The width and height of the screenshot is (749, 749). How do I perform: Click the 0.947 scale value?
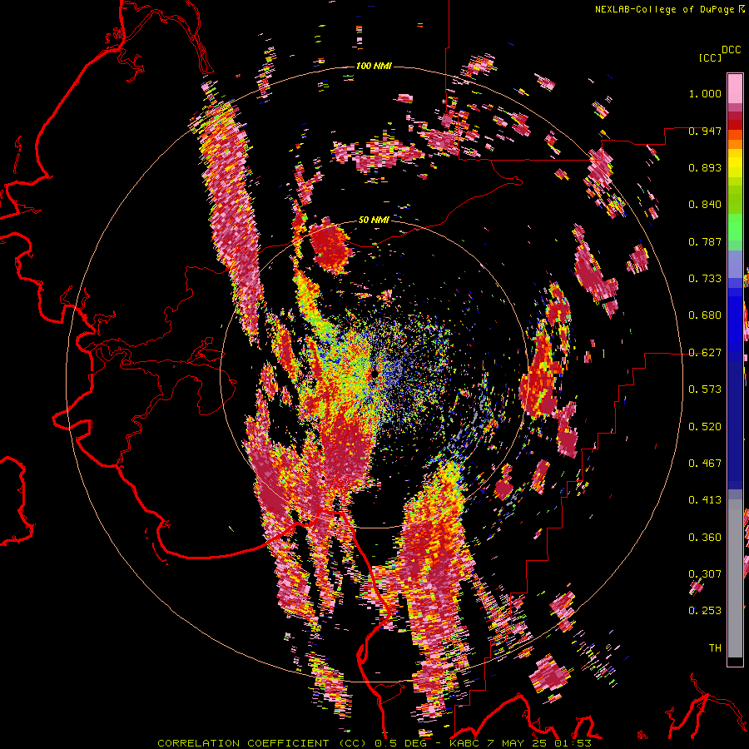(x=705, y=131)
